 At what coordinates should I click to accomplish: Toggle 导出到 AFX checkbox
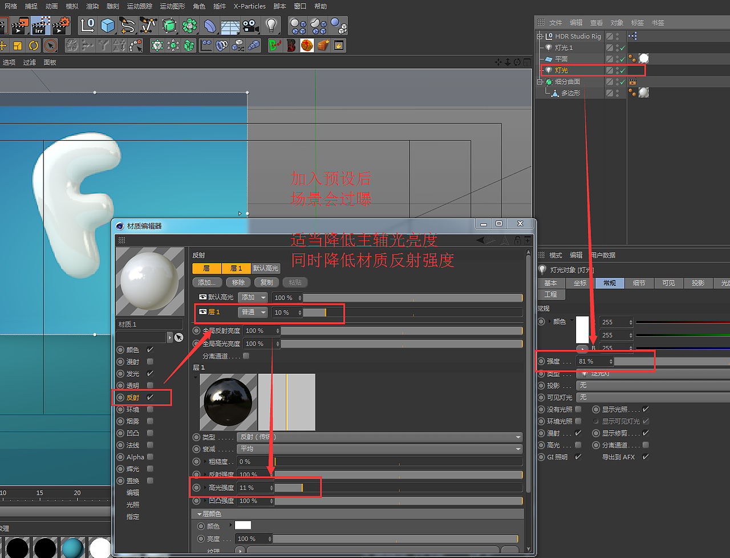[646, 457]
